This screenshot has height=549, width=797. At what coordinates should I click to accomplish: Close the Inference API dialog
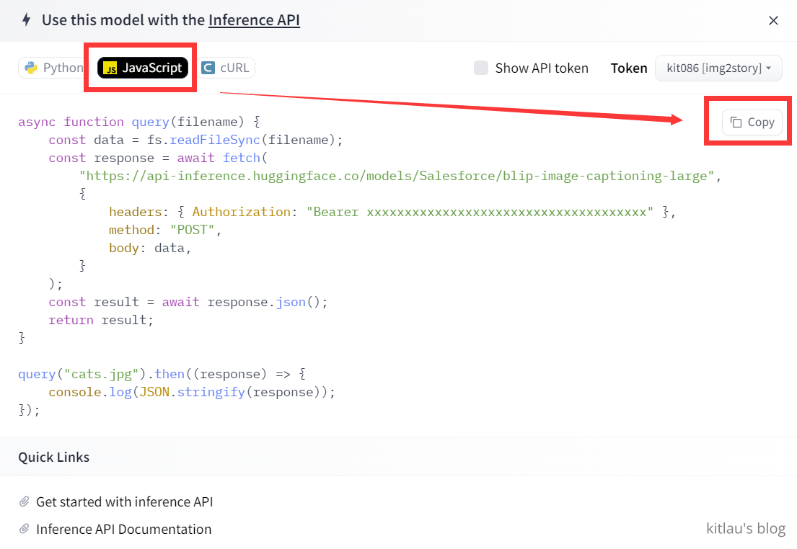773,20
